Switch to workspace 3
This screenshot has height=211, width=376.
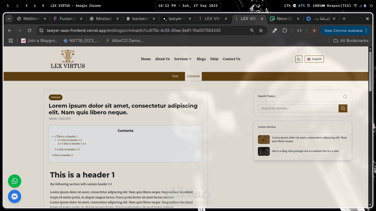click(x=26, y=5)
